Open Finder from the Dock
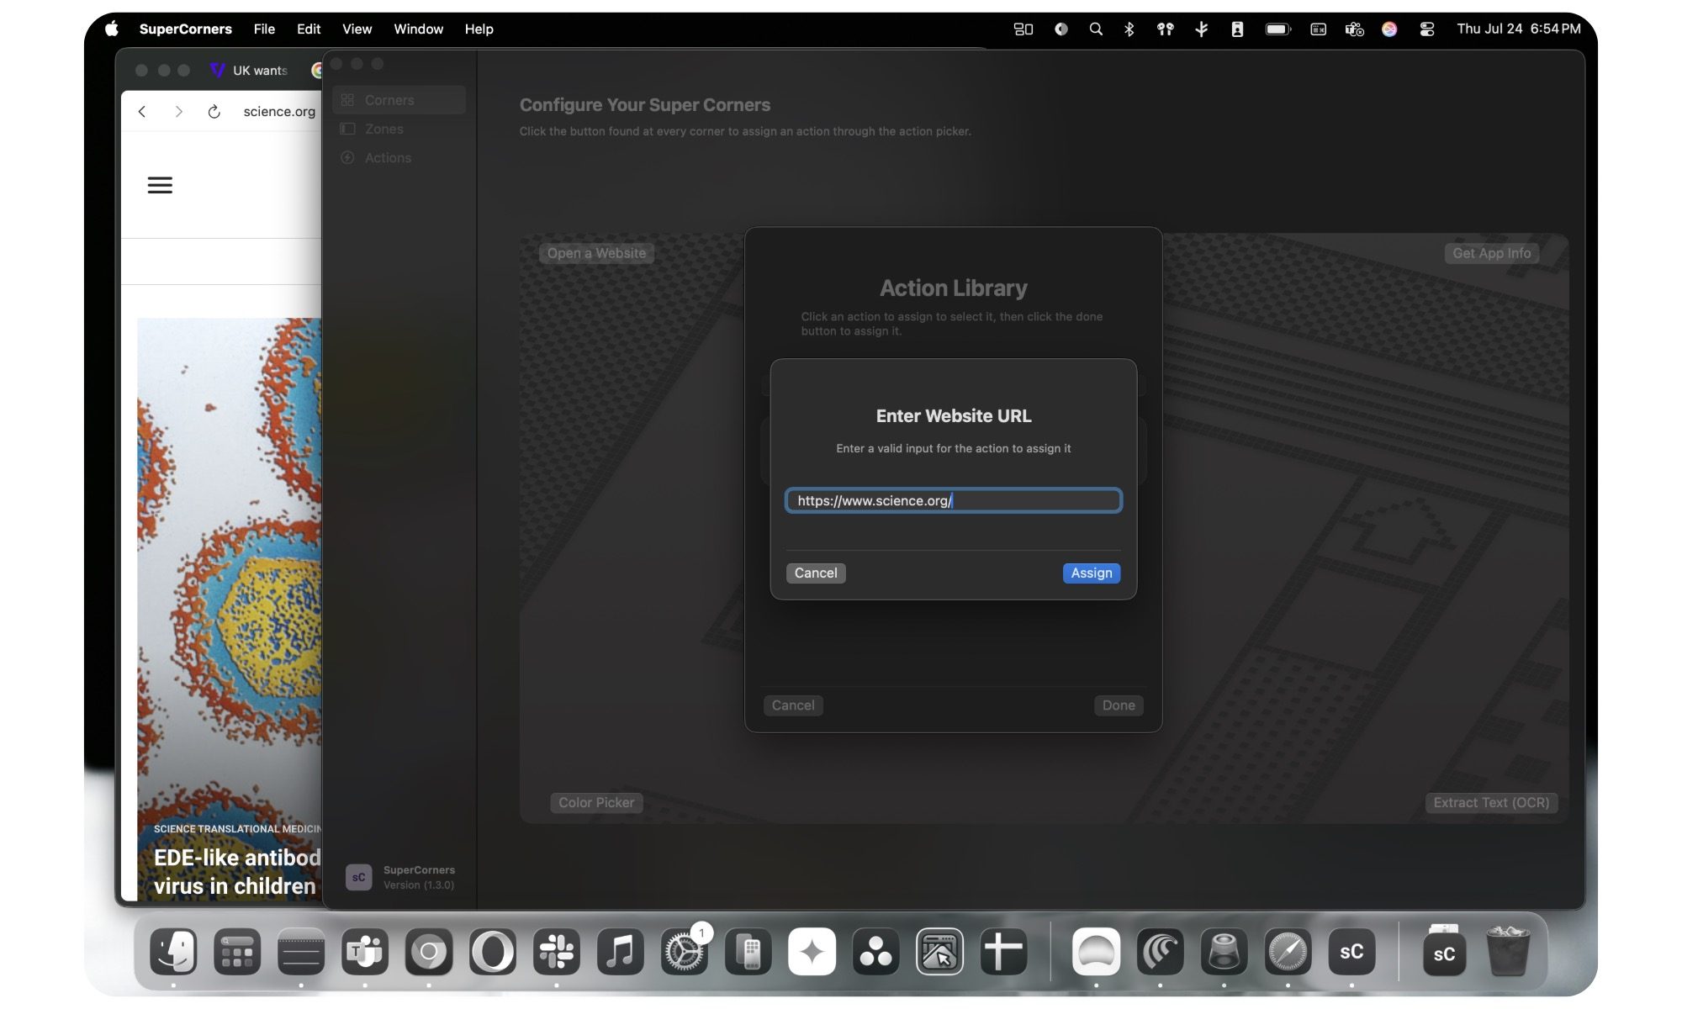Viewport: 1682px width, 1009px height. (173, 952)
